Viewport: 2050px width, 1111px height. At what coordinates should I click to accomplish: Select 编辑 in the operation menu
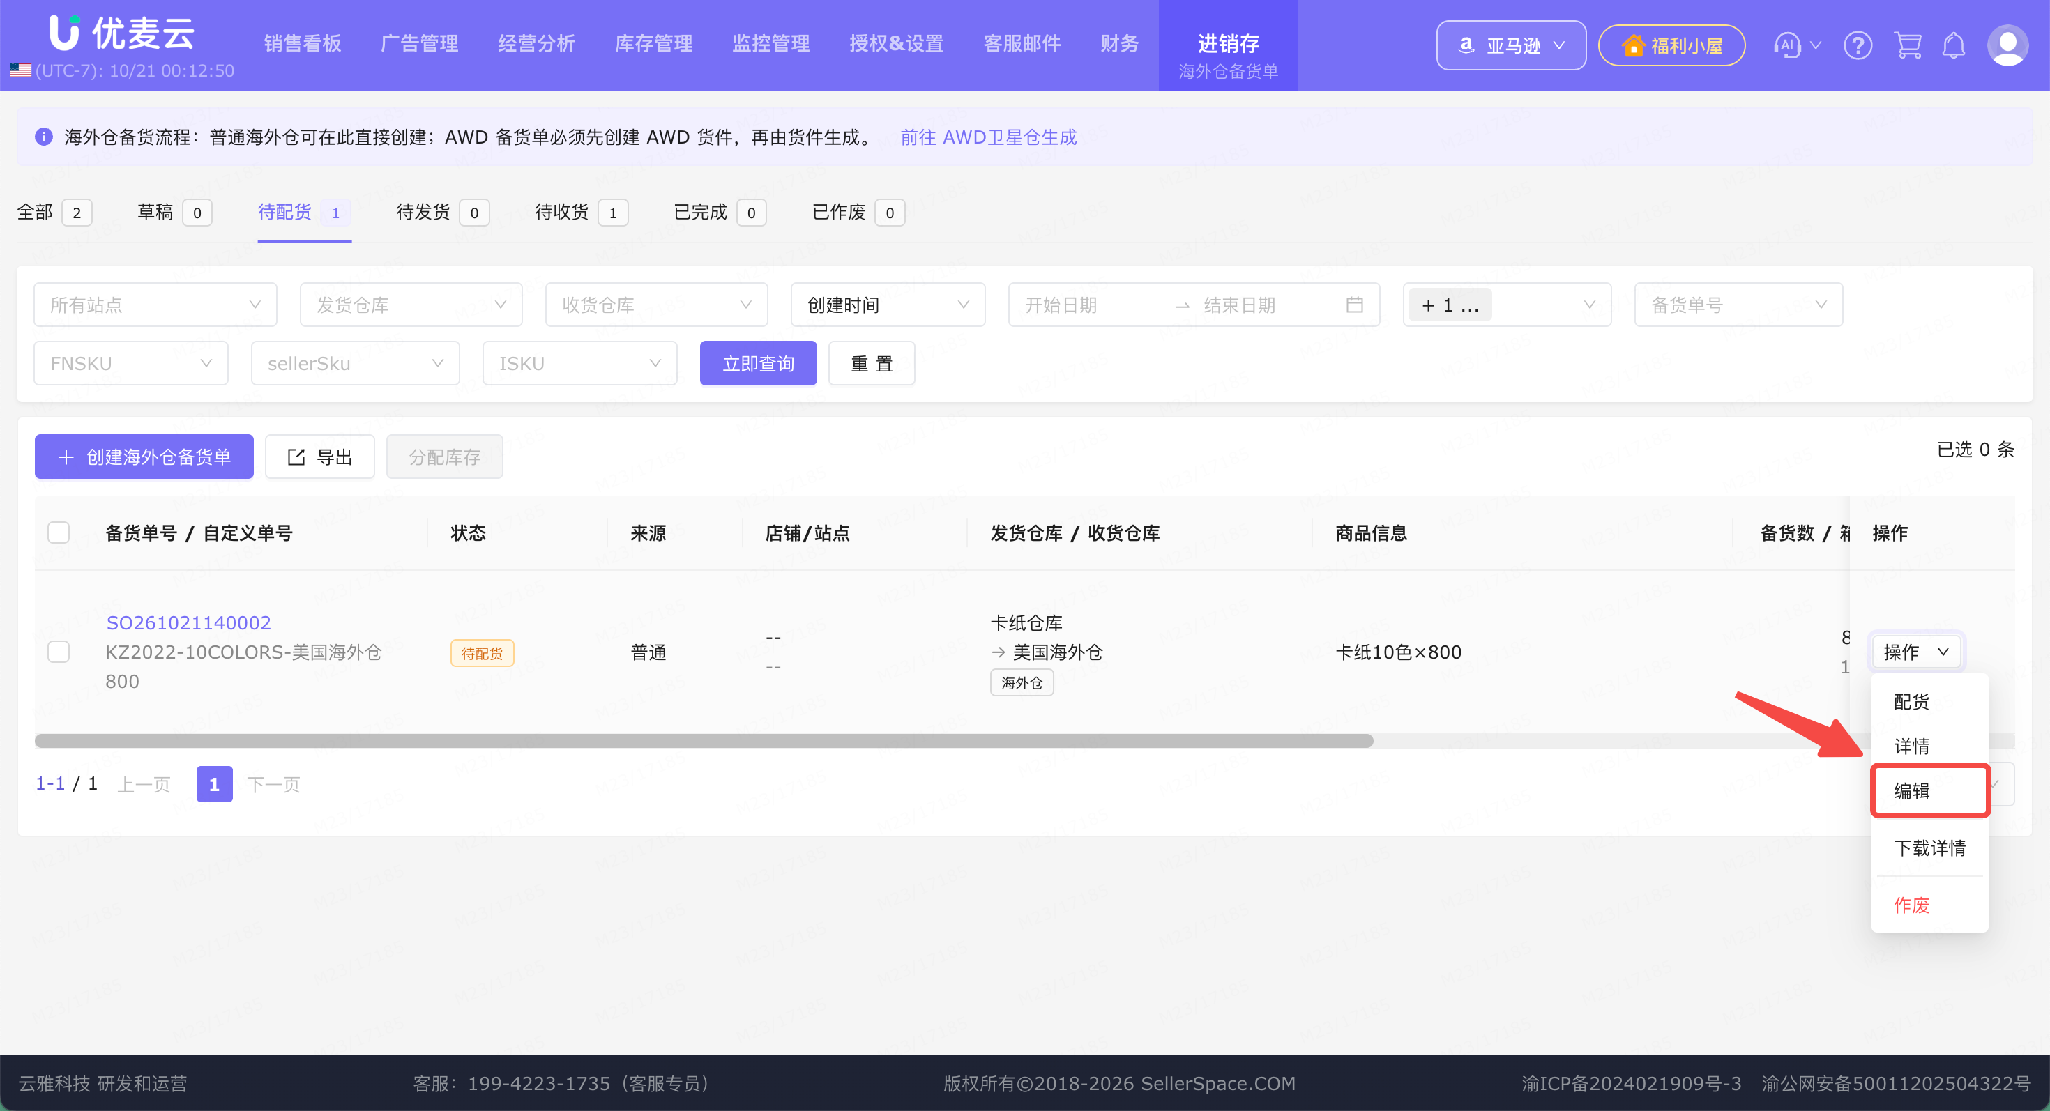pos(1929,790)
